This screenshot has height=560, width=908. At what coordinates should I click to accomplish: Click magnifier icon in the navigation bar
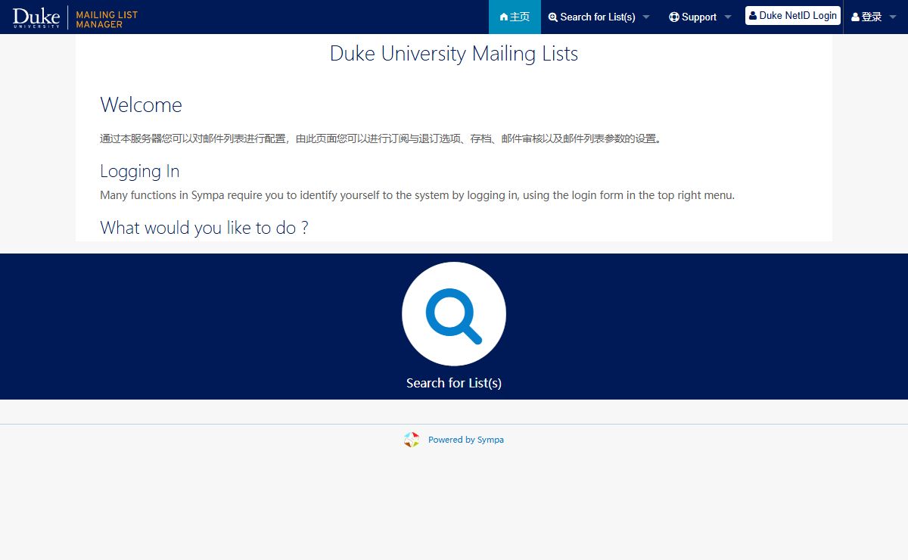pos(553,17)
